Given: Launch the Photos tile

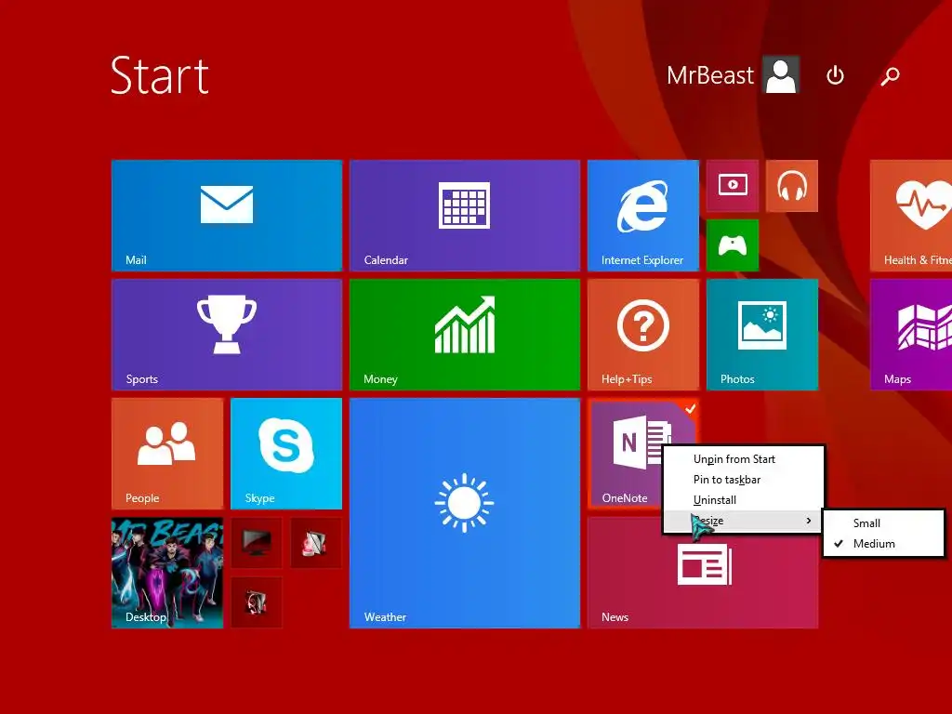Looking at the screenshot, I should [762, 335].
